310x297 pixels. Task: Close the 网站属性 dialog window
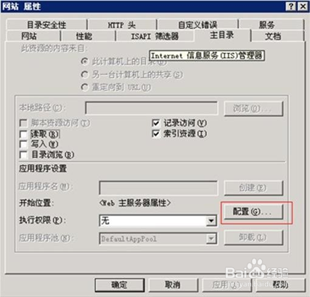[x=303, y=7]
